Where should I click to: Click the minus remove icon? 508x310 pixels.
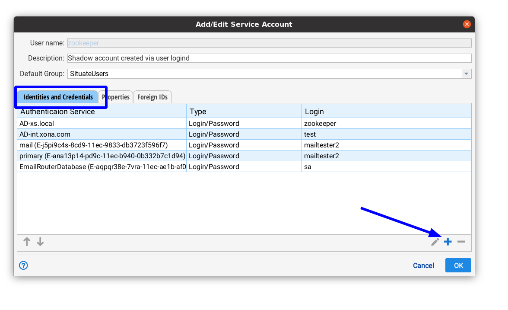coord(461,242)
